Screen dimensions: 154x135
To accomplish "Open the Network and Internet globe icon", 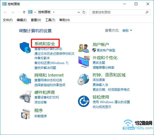I will click(x=25, y=79).
